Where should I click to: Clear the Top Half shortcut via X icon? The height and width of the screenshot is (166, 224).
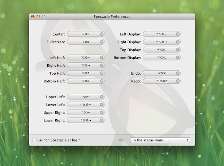pyautogui.click(x=102, y=73)
